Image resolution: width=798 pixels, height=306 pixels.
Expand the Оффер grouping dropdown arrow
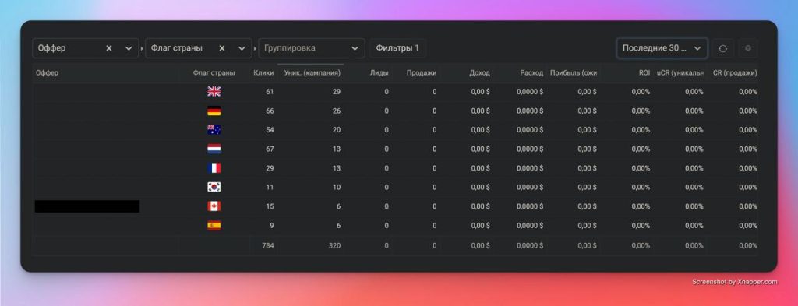click(x=129, y=48)
